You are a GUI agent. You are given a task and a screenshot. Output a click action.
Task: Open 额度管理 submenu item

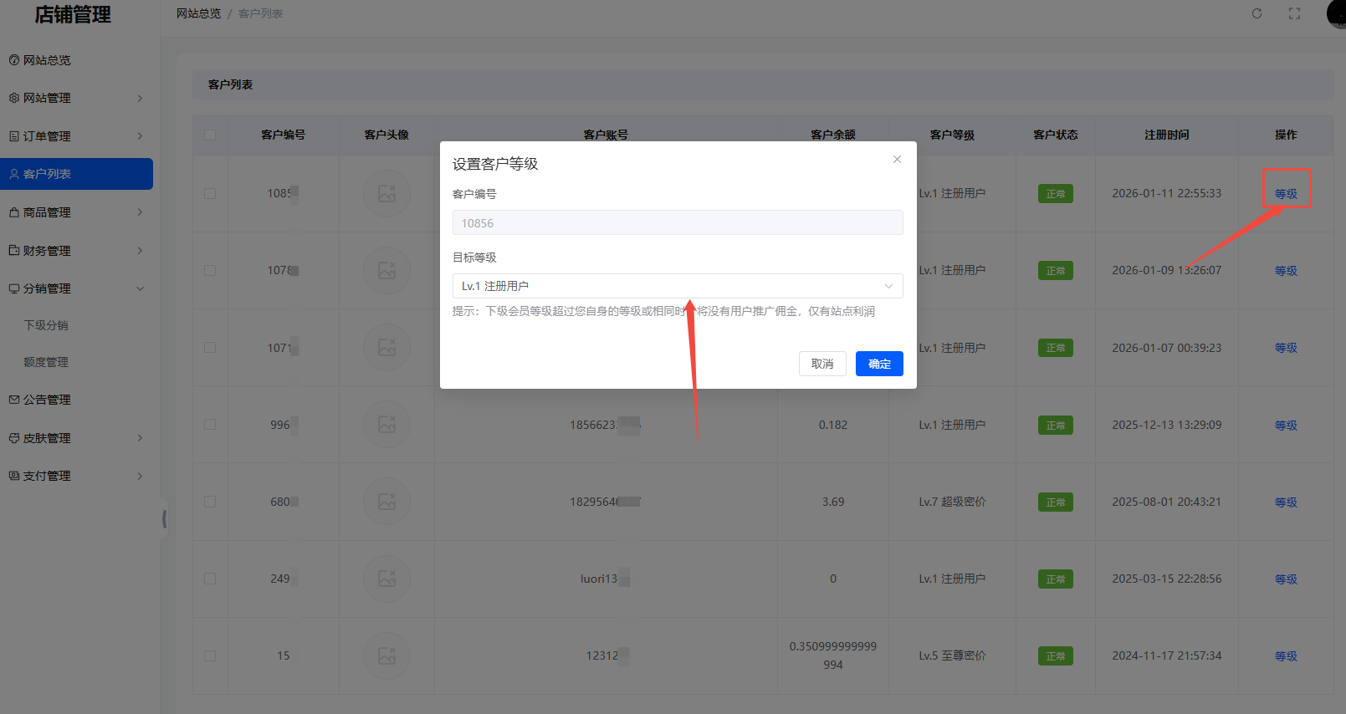point(46,362)
